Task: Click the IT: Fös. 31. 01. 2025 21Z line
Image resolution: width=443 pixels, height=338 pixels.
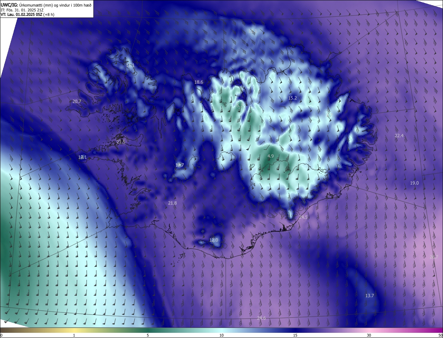Action: click(x=21, y=10)
